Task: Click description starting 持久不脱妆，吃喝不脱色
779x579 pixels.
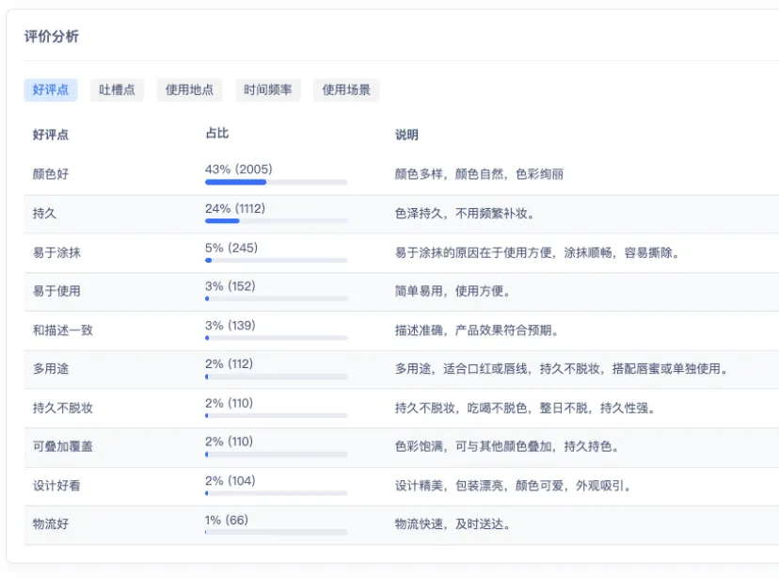Action: click(525, 408)
